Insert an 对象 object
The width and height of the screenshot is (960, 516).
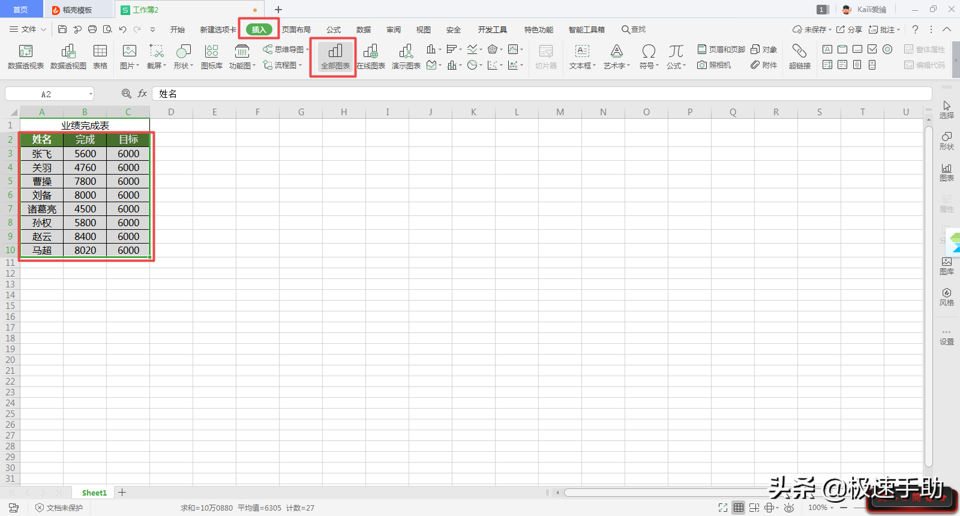click(764, 49)
